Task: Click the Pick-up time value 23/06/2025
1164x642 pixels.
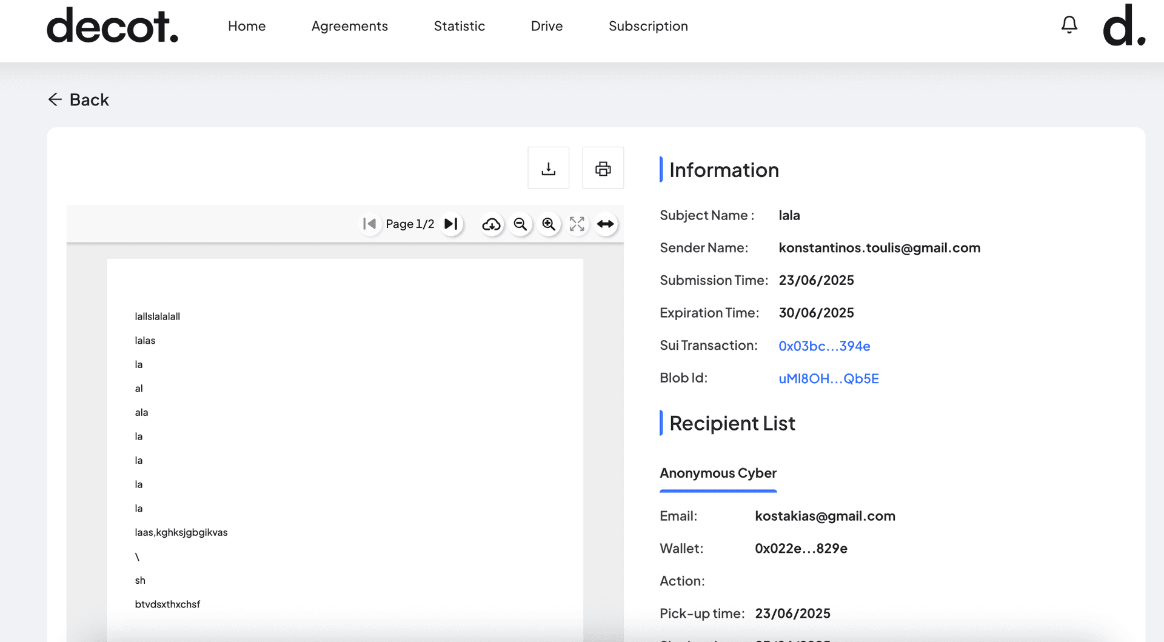Action: pos(793,614)
